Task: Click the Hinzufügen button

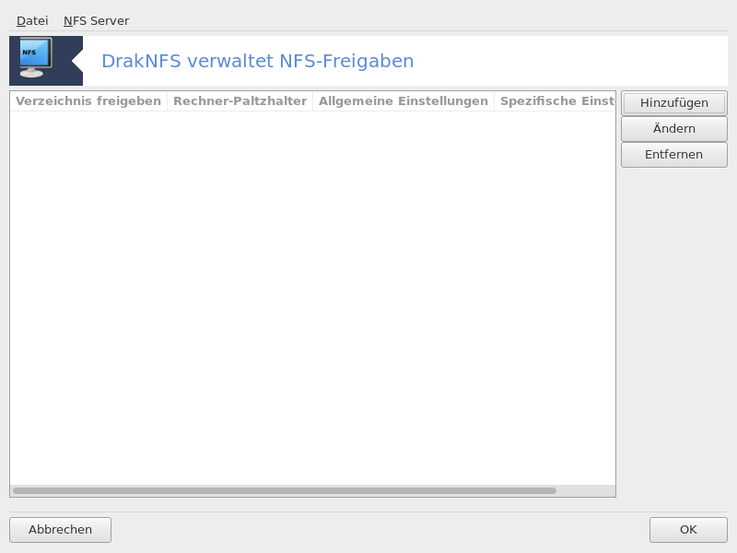Action: (x=674, y=103)
